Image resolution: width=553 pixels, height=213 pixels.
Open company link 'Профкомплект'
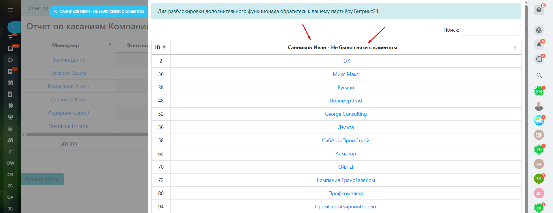click(346, 193)
